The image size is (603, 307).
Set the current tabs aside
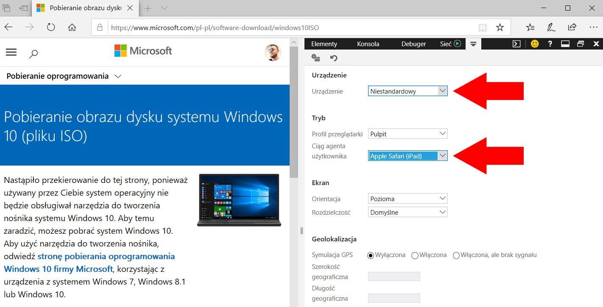(x=24, y=8)
